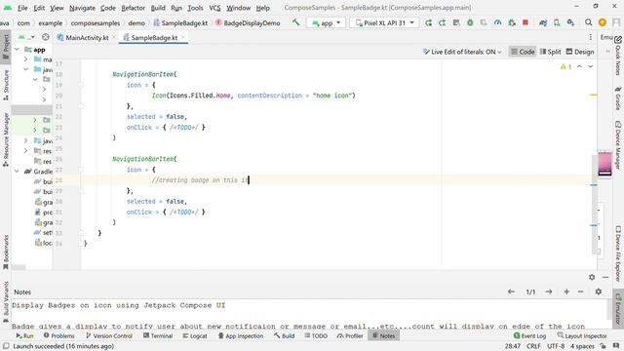The image size is (624, 351).
Task: Delete the note with minus icon
Action: (x=581, y=292)
